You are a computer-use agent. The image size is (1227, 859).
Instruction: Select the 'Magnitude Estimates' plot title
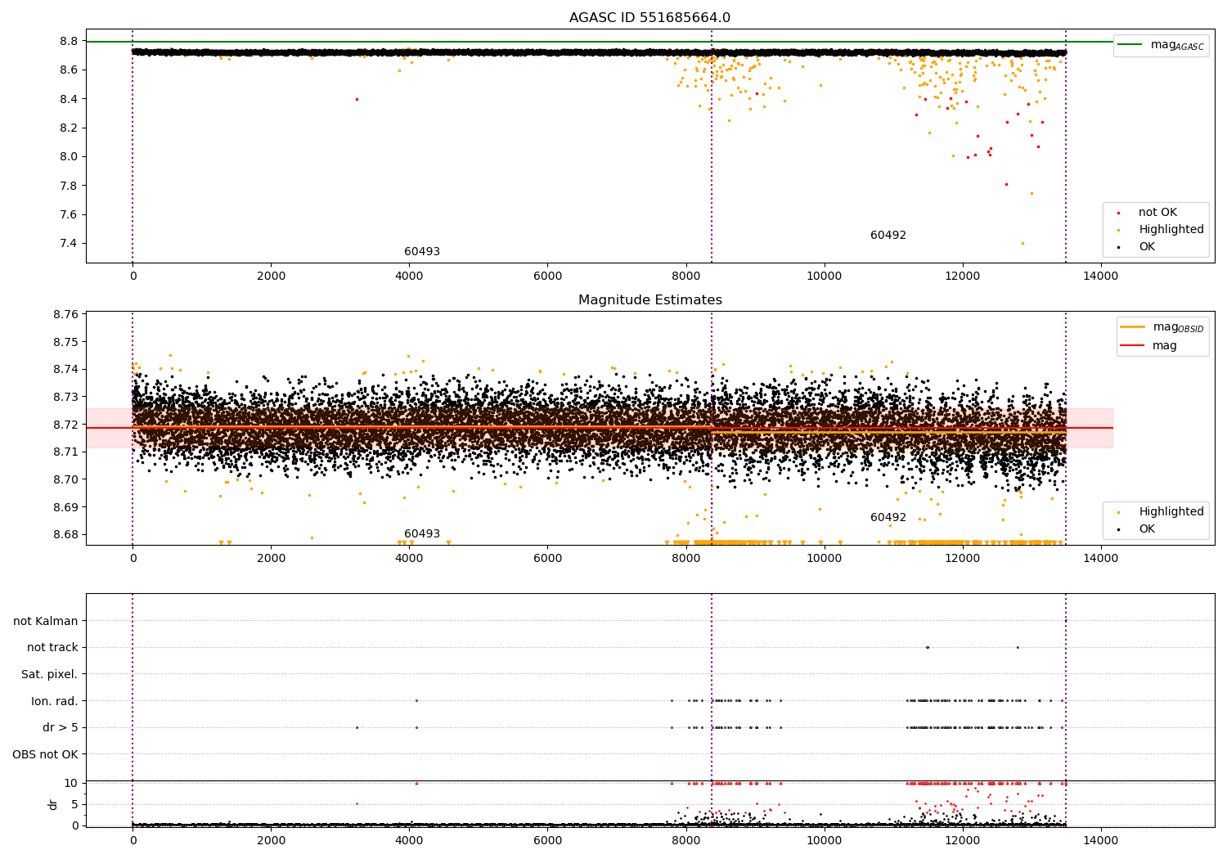tap(649, 300)
